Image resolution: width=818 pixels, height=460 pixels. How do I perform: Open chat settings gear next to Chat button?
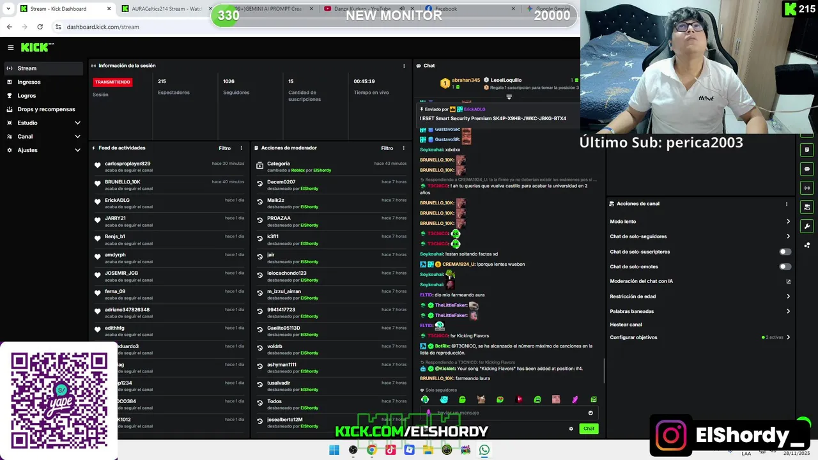tap(571, 429)
